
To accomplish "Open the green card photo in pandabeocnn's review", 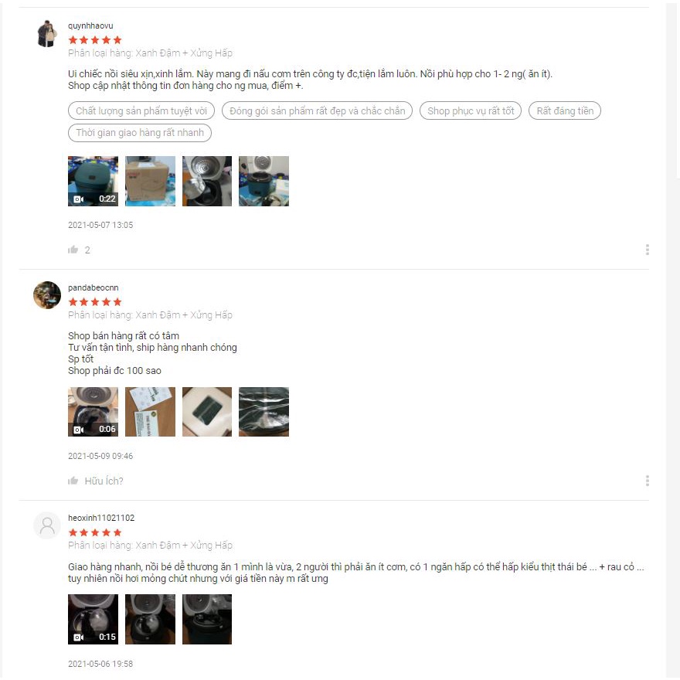I will [x=207, y=412].
